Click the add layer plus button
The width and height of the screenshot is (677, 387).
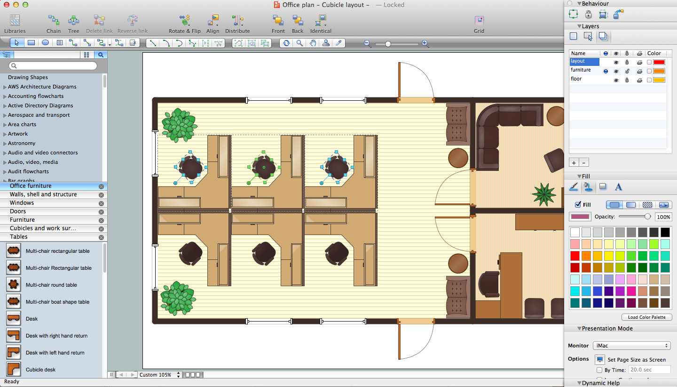(x=574, y=162)
